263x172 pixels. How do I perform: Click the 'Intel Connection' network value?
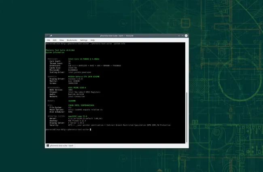(76, 96)
